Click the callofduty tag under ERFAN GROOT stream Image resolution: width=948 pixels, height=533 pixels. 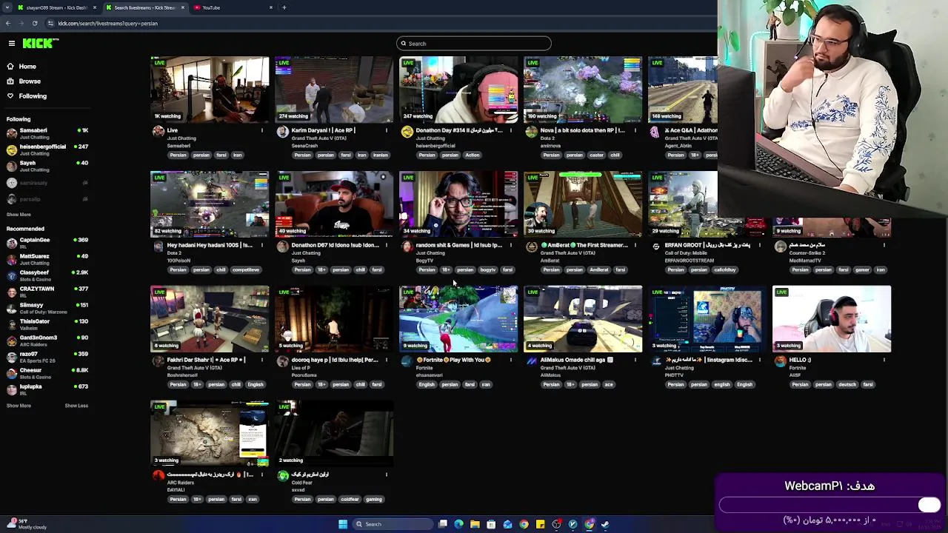[x=726, y=270]
